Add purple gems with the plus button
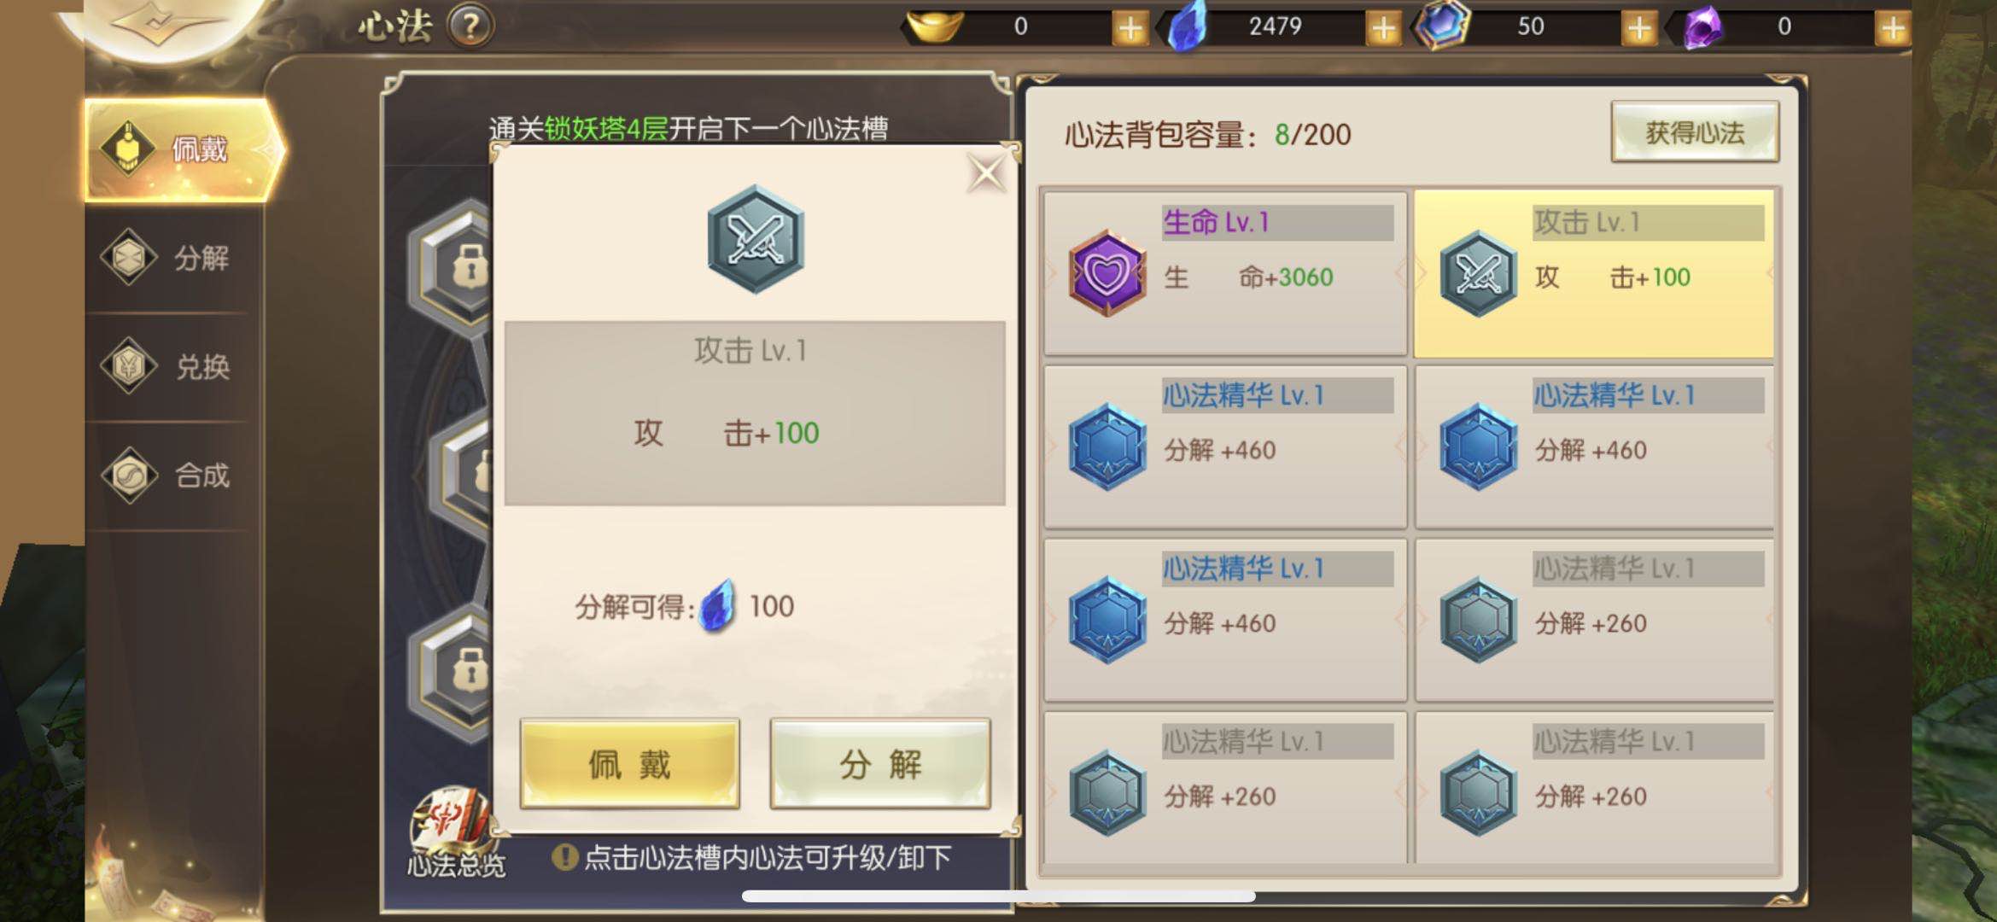 click(x=1892, y=27)
